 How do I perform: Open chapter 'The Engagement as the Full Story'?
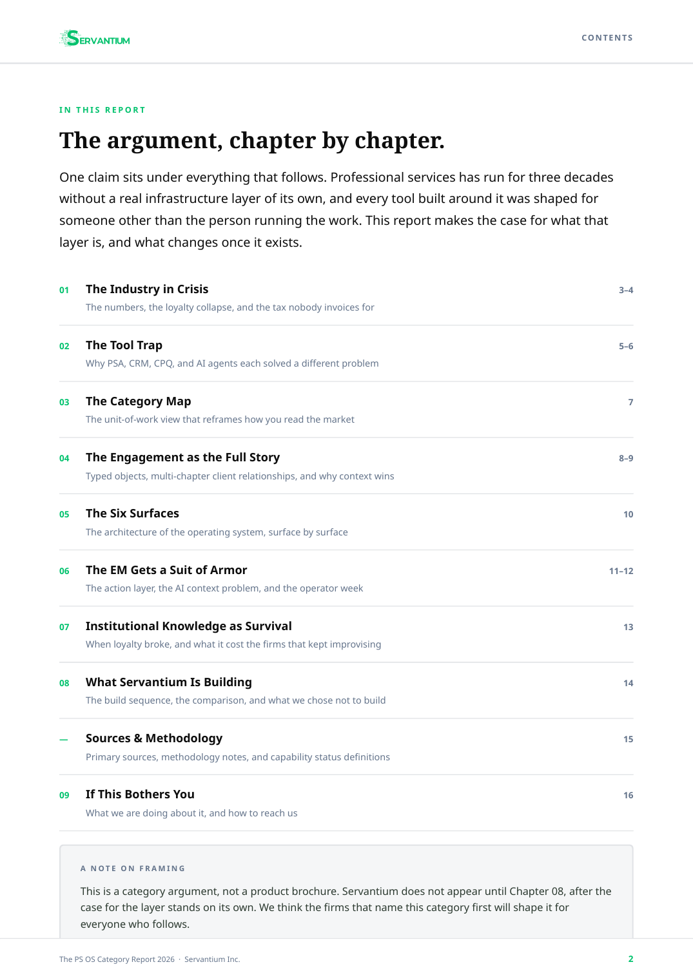(182, 457)
